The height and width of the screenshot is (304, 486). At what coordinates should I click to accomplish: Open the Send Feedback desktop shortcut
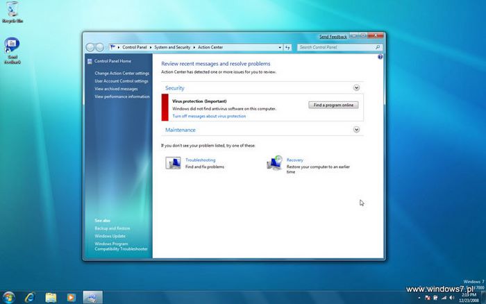pos(12,51)
